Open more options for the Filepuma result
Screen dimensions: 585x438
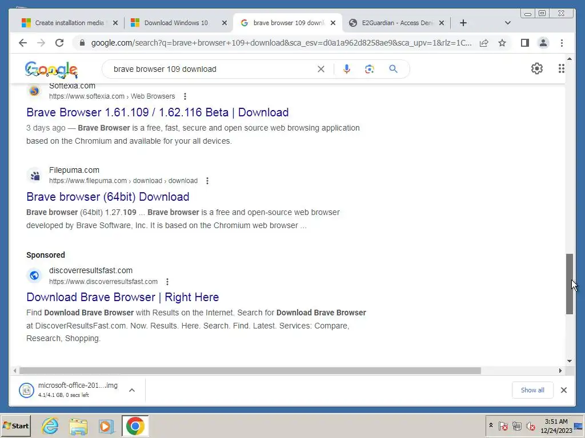(207, 181)
